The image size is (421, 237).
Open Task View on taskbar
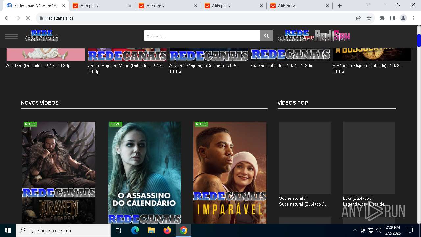[x=118, y=230]
